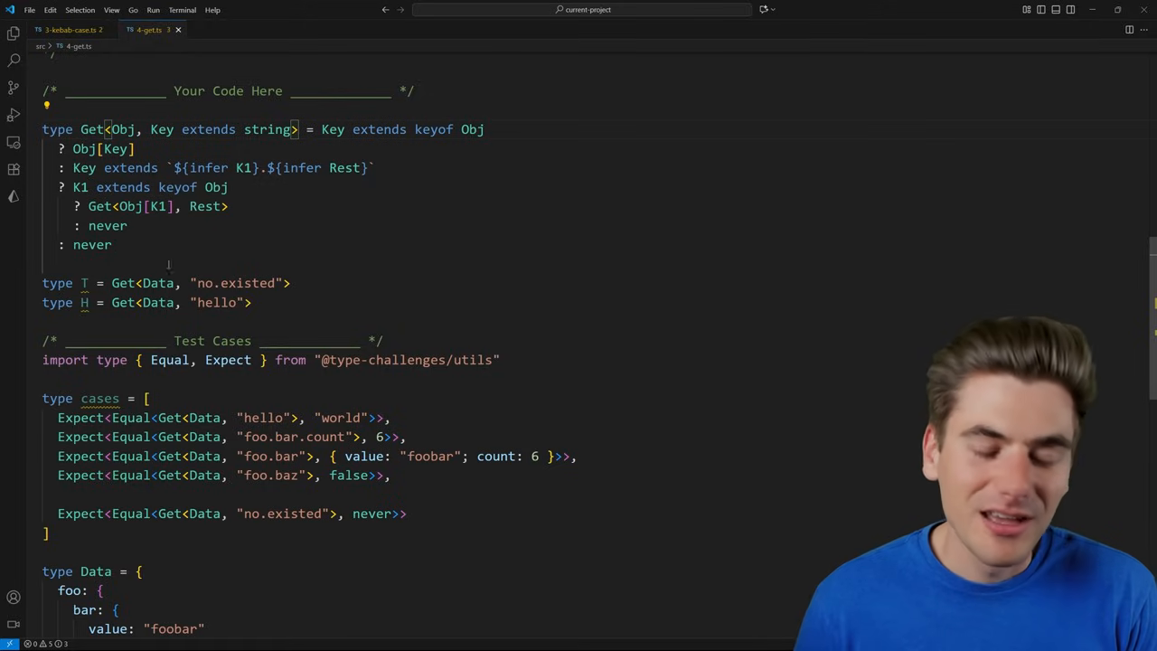Split the editor to the right

1129,30
